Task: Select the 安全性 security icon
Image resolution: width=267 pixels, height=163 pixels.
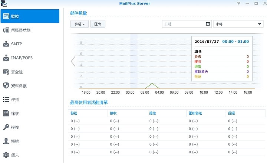Action: pyautogui.click(x=6, y=72)
